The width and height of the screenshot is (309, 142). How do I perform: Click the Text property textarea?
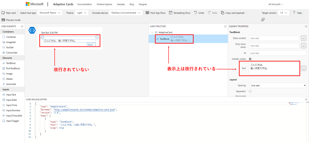pos(274,68)
